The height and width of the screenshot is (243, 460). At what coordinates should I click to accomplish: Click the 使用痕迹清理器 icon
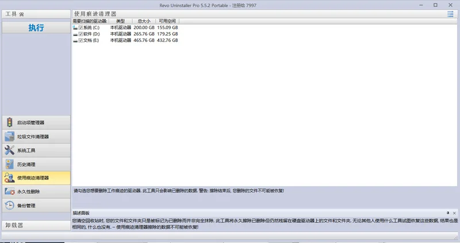coord(10,178)
